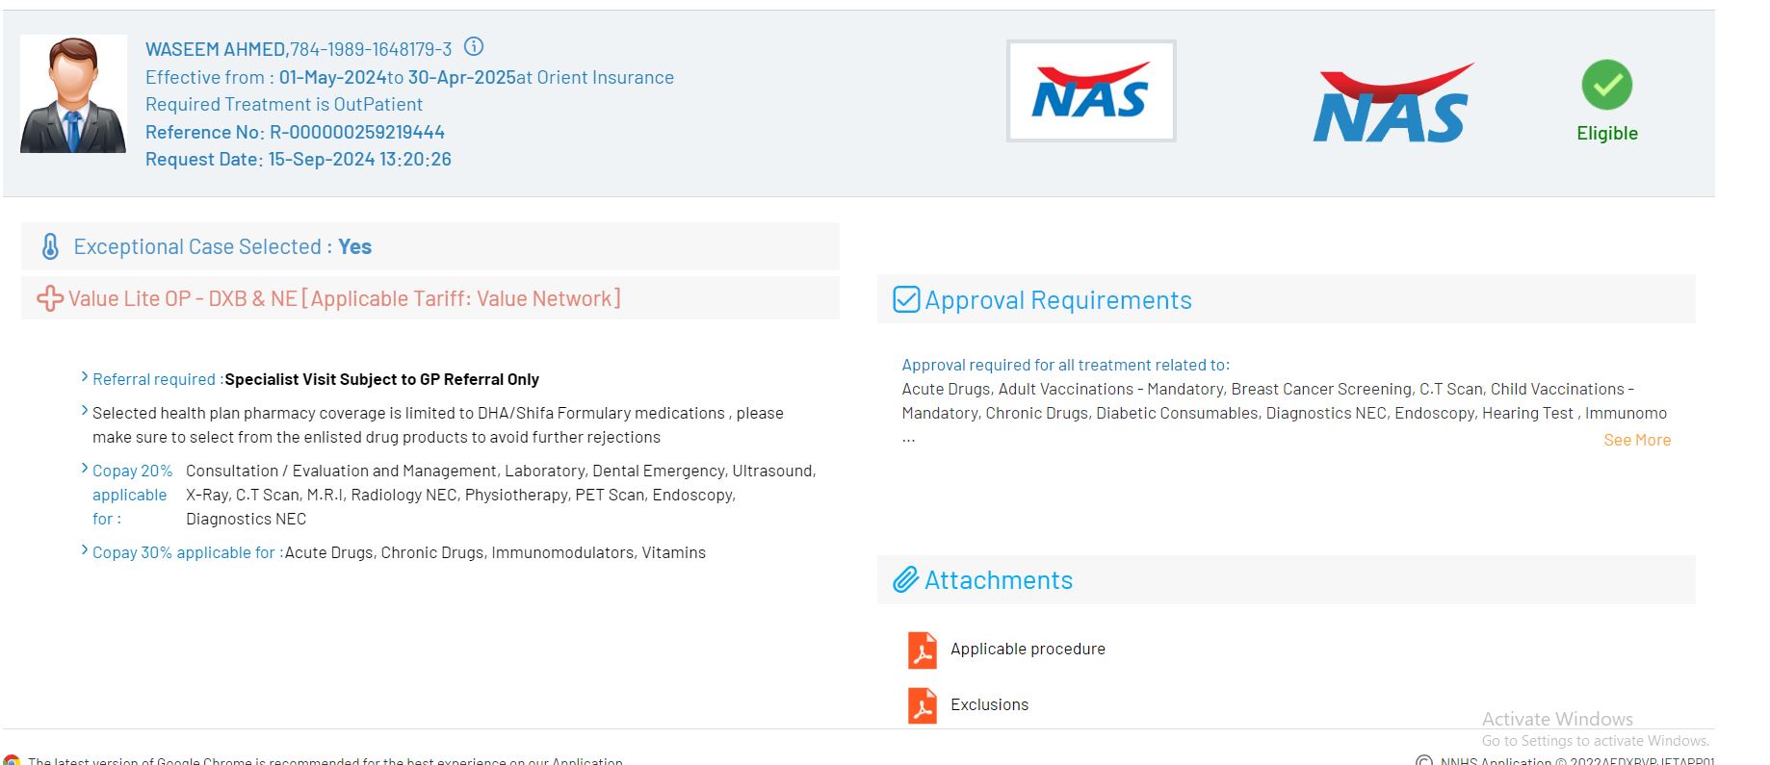Click 'Approval required for all treatment related to:'
Screen dimensions: 1770x765
click(1066, 365)
